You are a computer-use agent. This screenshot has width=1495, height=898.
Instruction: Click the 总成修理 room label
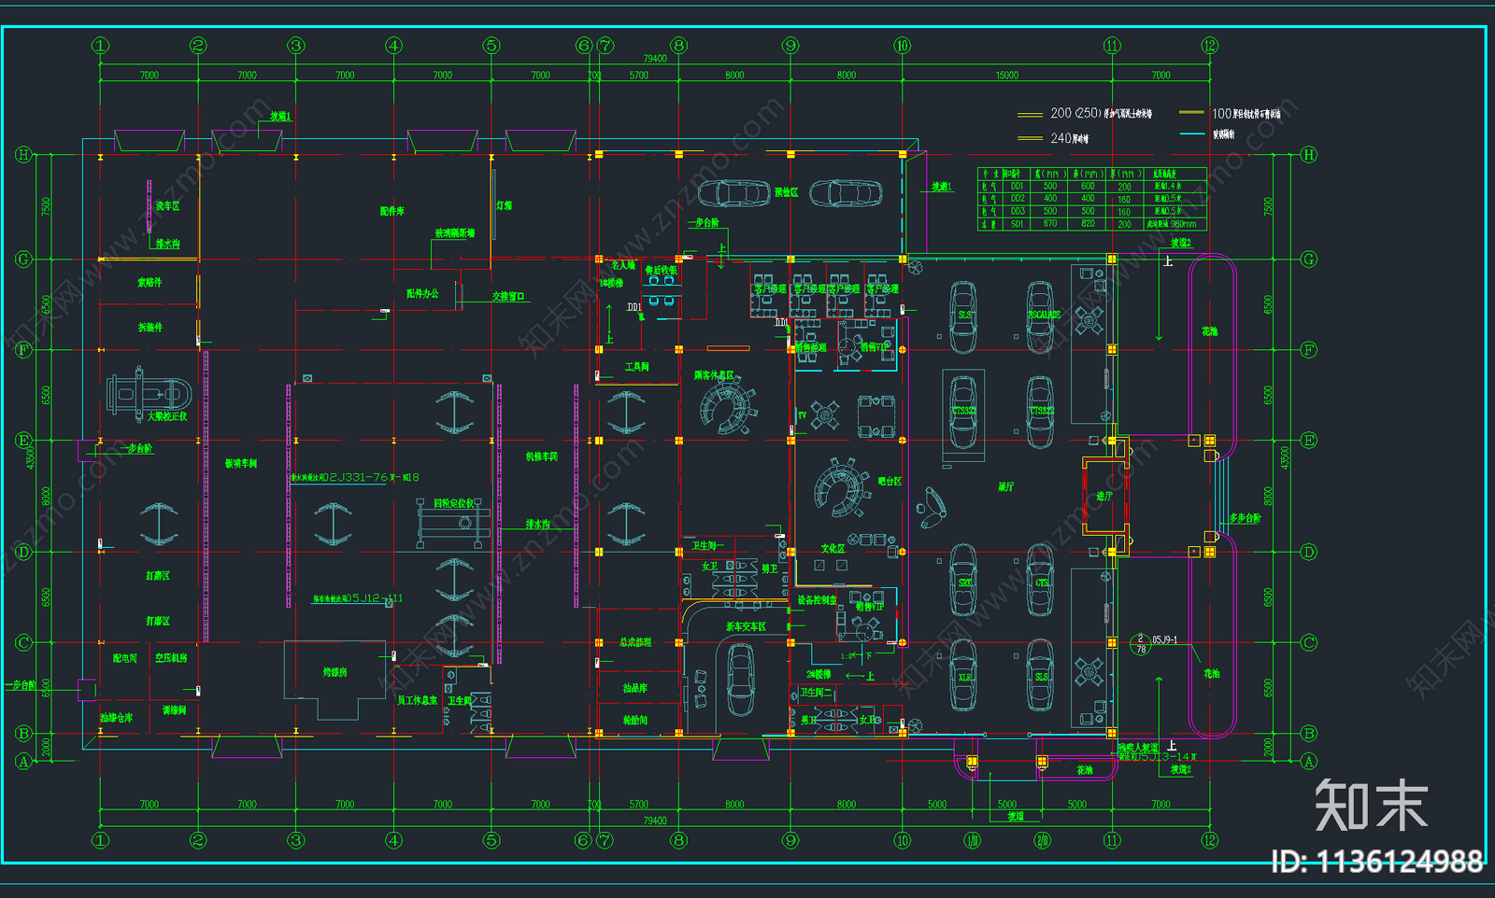tap(635, 642)
